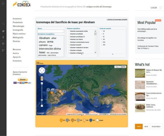
Task: Toggle the XIV century legend marker
Action: (x=90, y=120)
